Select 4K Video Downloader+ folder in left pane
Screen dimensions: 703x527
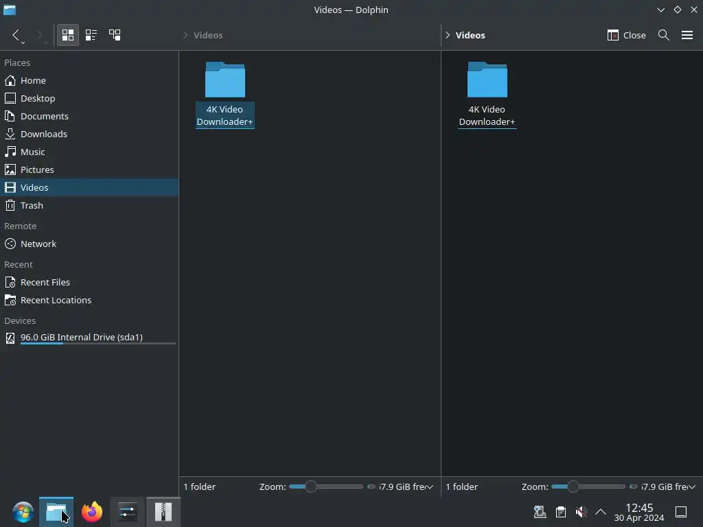tap(225, 95)
